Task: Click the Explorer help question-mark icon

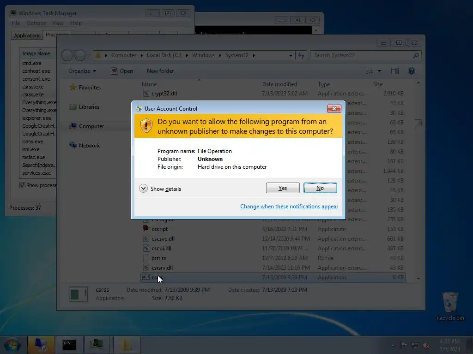Action: 412,71
